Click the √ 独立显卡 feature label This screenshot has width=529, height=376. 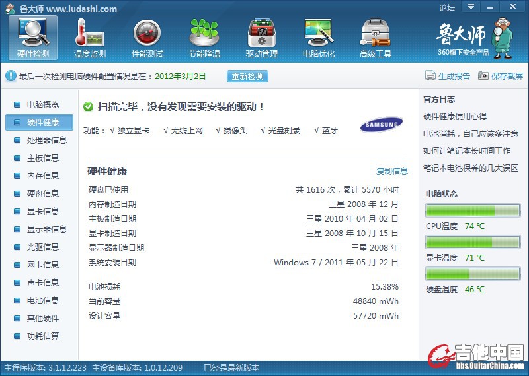tap(130, 130)
